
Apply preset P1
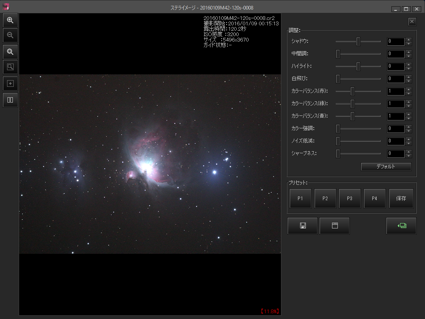click(300, 199)
